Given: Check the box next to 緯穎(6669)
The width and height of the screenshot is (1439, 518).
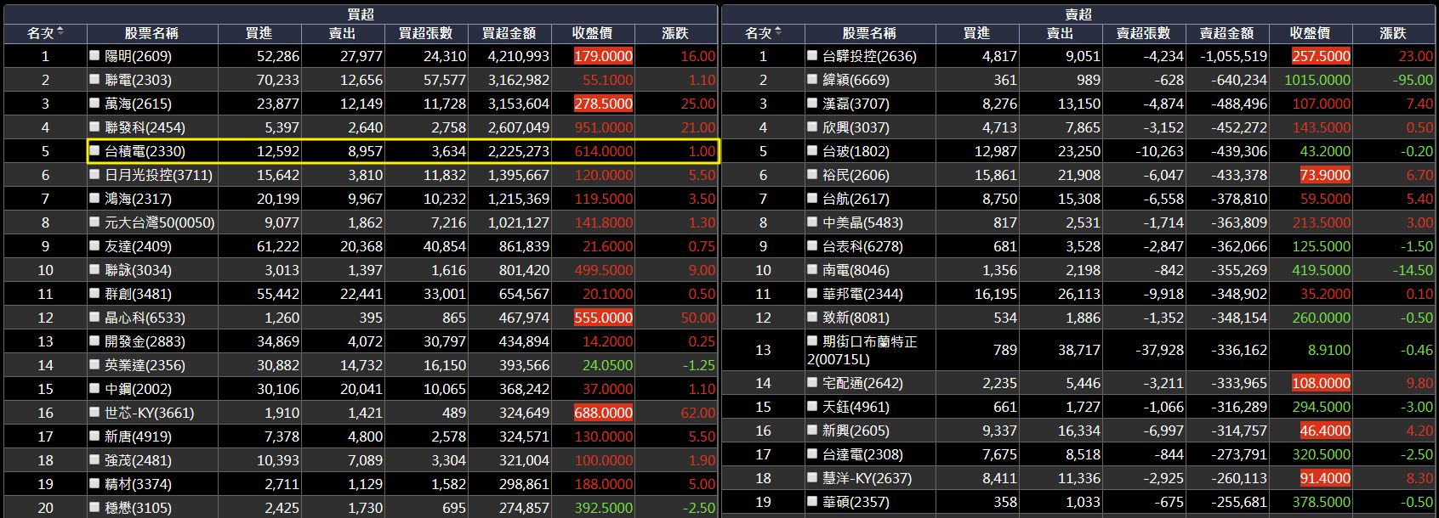Looking at the screenshot, I should (x=813, y=79).
